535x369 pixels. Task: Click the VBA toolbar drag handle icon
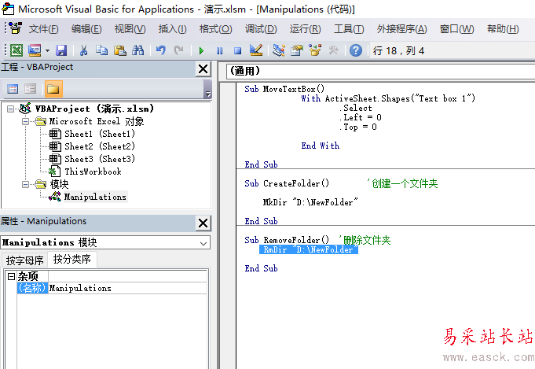coord(5,51)
